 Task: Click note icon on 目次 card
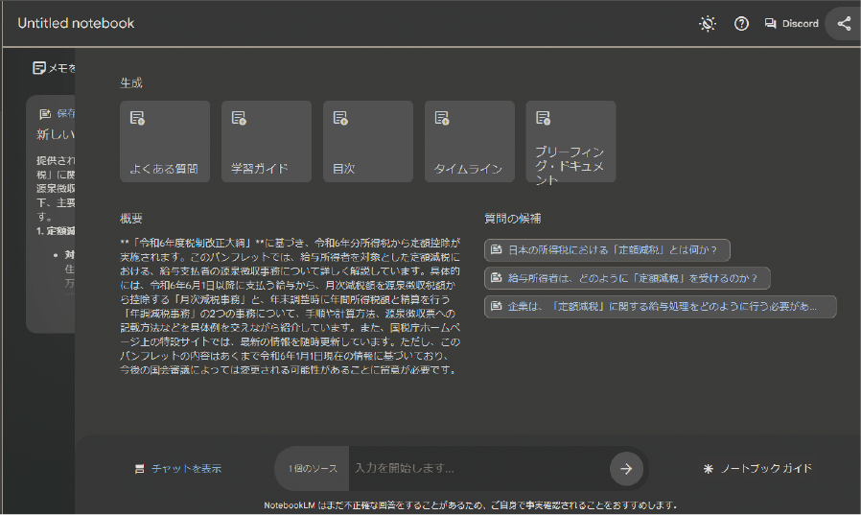coord(340,118)
